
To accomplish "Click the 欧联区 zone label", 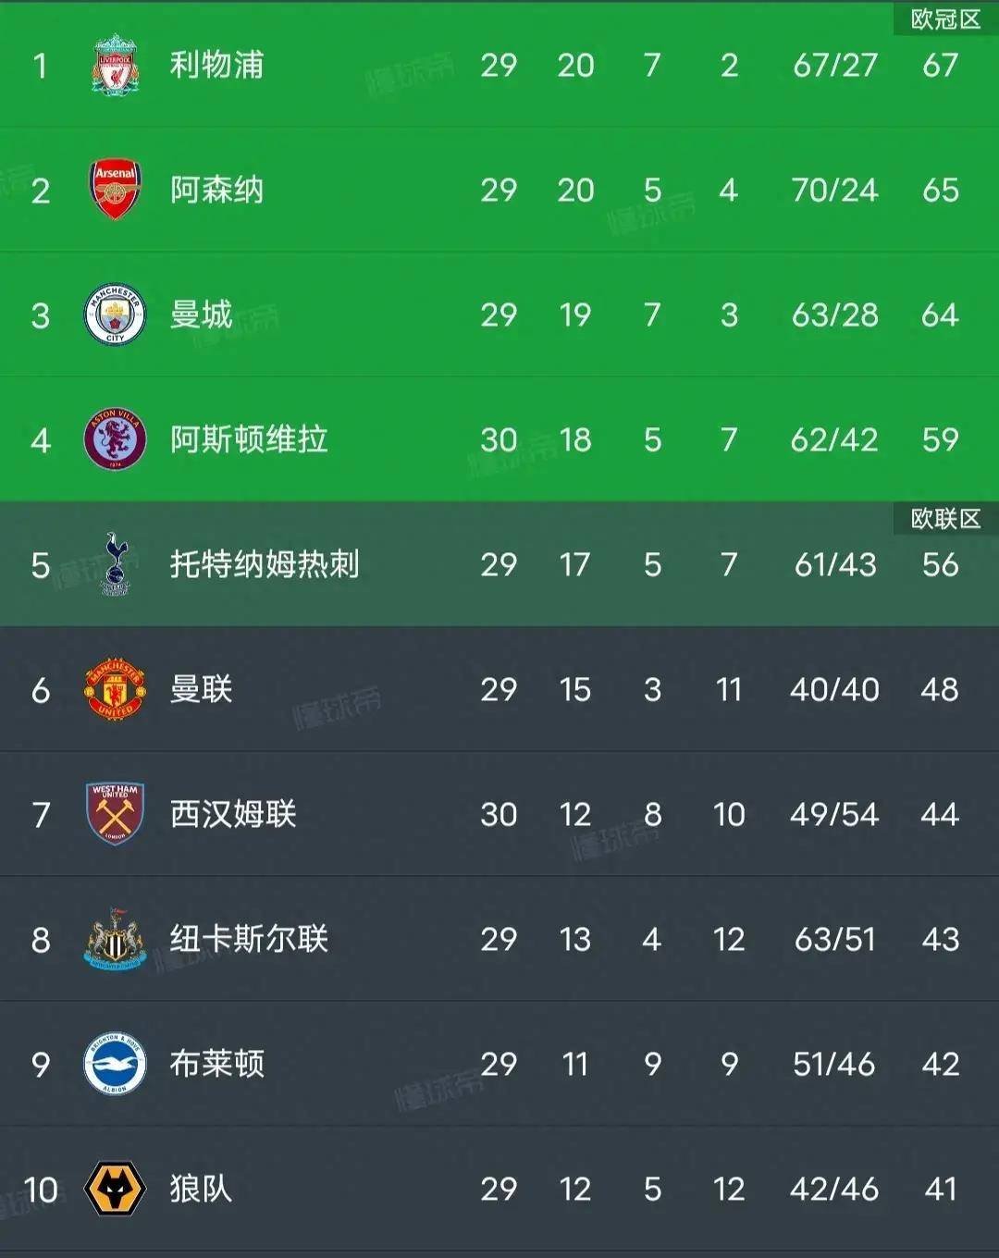I will 945,519.
